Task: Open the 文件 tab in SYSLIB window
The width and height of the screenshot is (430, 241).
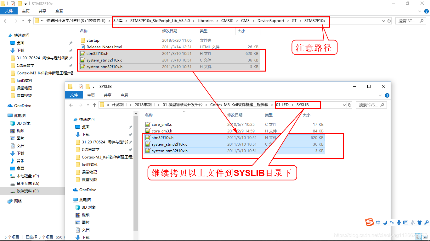Action: click(x=74, y=95)
